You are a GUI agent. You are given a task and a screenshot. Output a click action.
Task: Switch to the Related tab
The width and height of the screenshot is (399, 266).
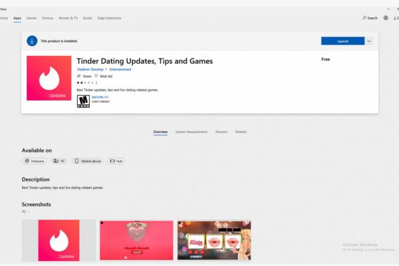[x=241, y=132]
